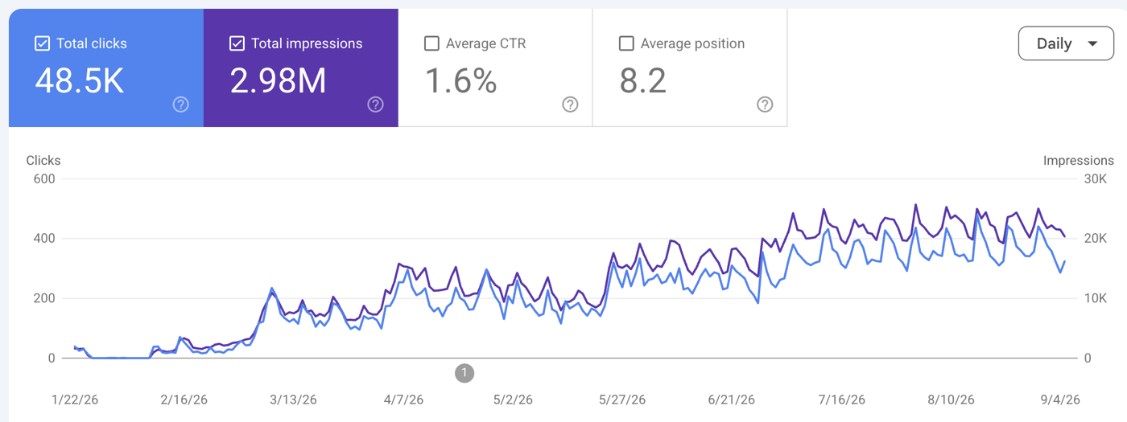The width and height of the screenshot is (1127, 422).
Task: Click the 2.98M total impressions value
Action: tap(279, 81)
